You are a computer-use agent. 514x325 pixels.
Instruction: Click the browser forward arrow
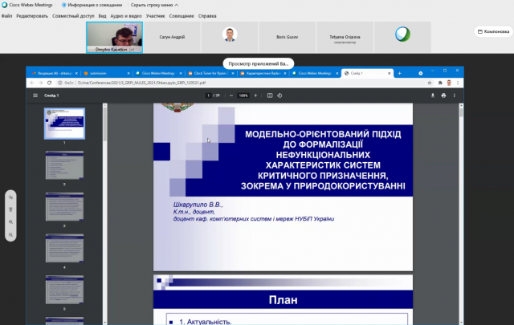(x=41, y=83)
